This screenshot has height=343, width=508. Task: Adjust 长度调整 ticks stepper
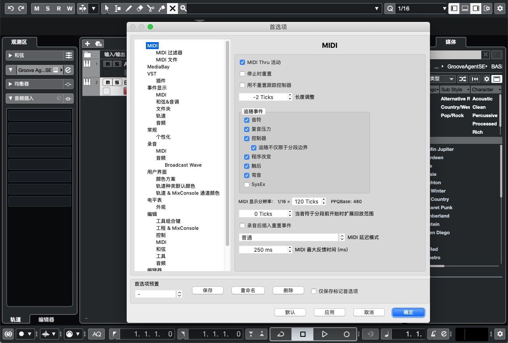point(290,97)
